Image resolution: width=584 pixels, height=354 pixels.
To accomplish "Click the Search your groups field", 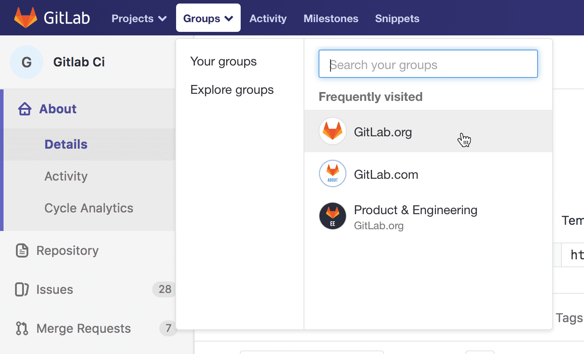I will tap(427, 64).
